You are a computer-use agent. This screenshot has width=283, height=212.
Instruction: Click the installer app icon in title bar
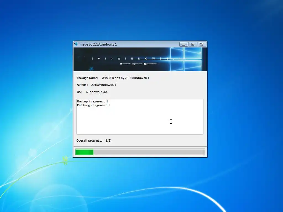point(76,44)
